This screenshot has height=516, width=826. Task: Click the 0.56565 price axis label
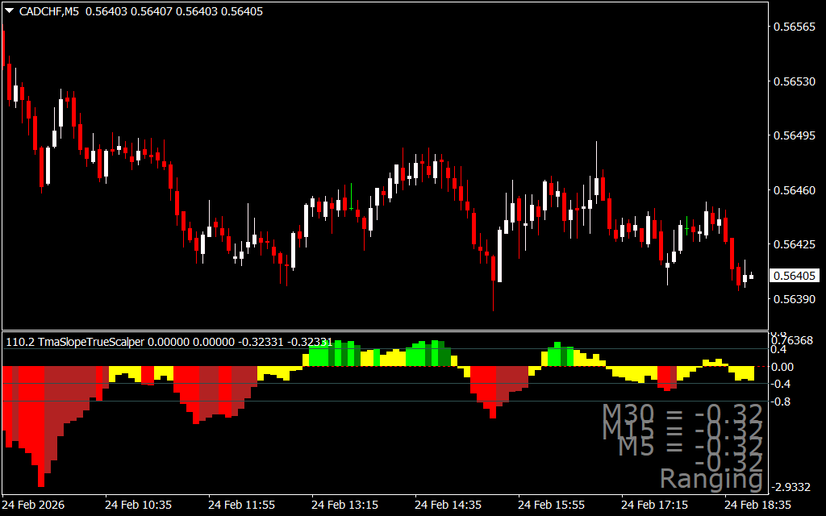pyautogui.click(x=794, y=27)
